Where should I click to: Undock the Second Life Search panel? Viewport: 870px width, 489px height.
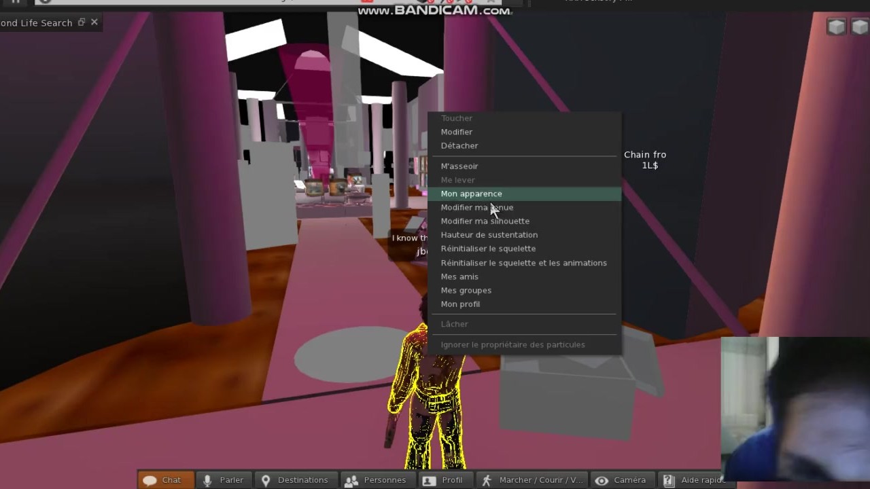[x=82, y=22]
